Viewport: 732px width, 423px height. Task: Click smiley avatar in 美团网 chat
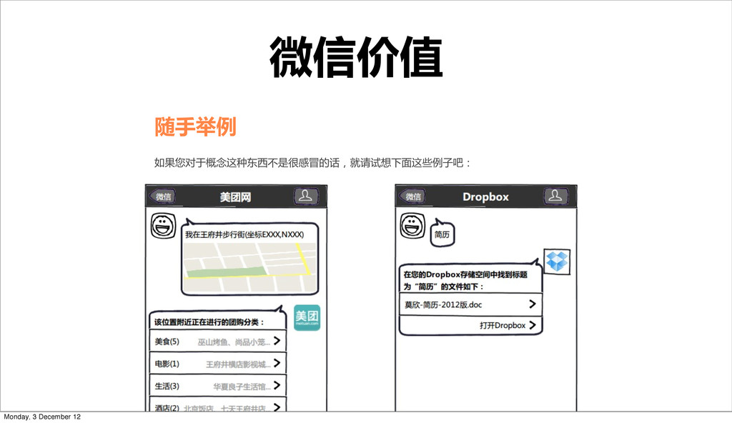click(163, 226)
